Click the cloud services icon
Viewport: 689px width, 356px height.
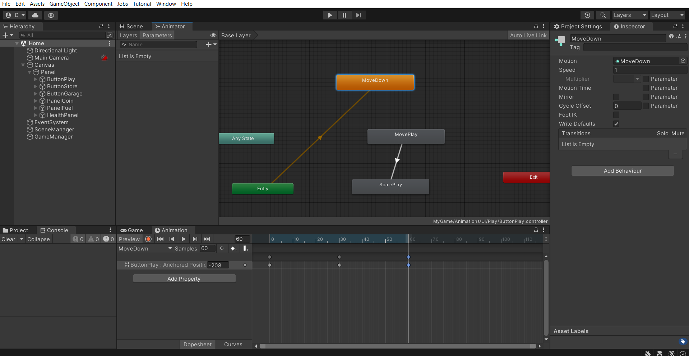pyautogui.click(x=35, y=15)
